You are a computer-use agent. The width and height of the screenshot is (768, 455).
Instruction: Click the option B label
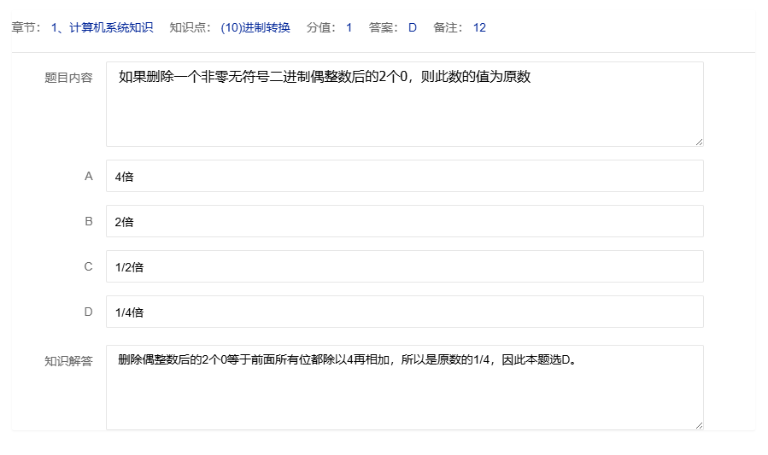[x=88, y=222]
